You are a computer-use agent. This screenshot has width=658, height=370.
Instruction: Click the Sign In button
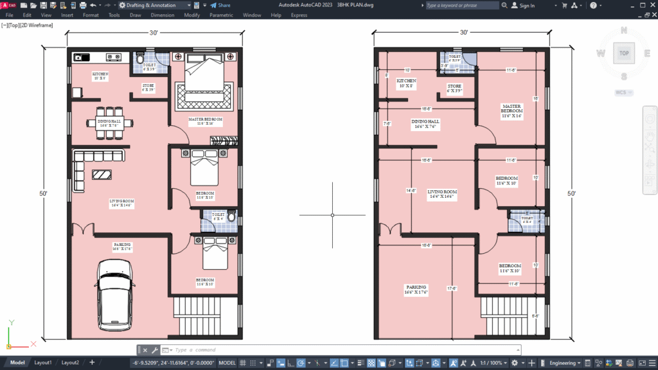pyautogui.click(x=523, y=5)
